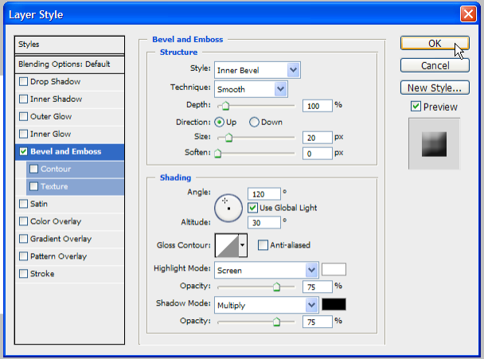Click the highlight Opacity value field
The width and height of the screenshot is (484, 359).
click(x=318, y=287)
